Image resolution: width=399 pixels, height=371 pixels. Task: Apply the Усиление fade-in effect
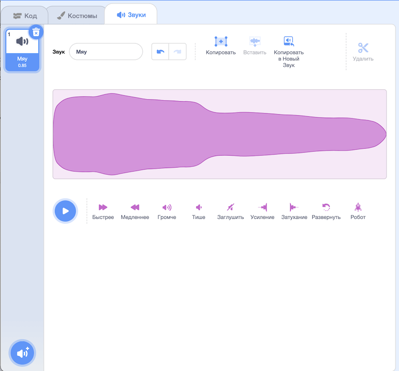(x=262, y=207)
